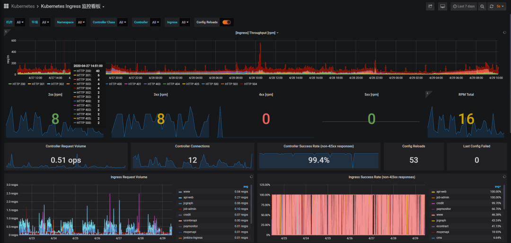
Task: Toggle the HTTP 301 legend series
Action: 37,84
